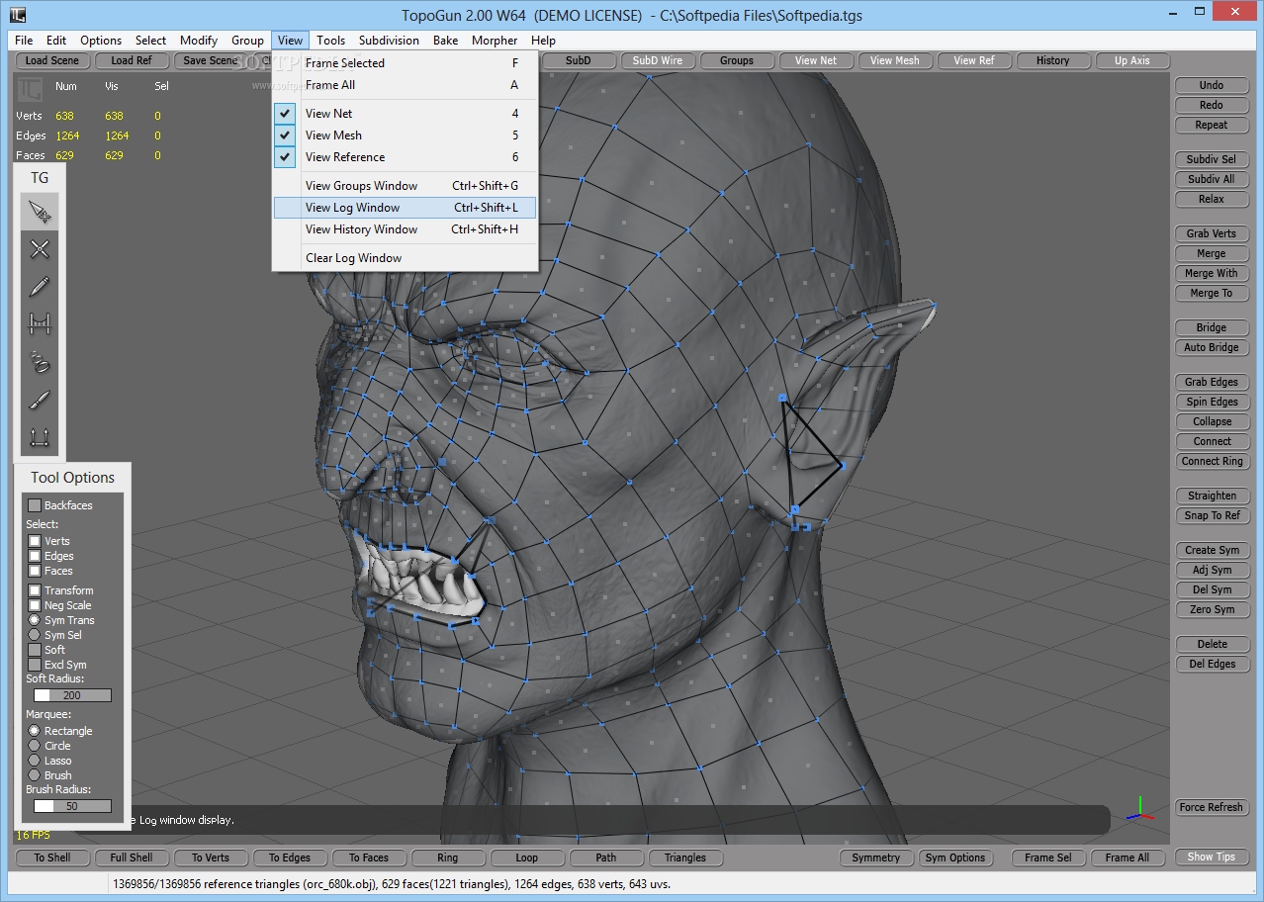Click the Undo button
This screenshot has width=1264, height=902.
1211,85
